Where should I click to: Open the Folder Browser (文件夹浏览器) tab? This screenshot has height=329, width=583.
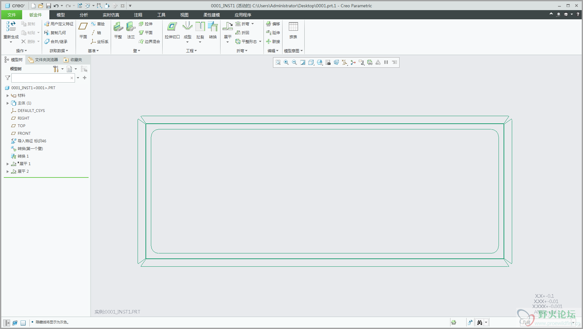pyautogui.click(x=43, y=60)
